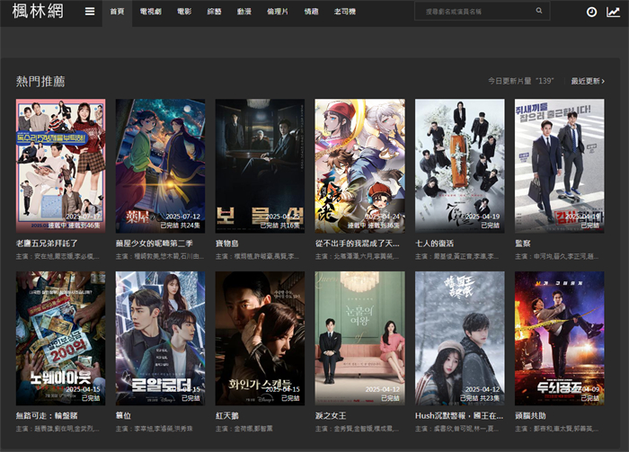Click the 監察 title link

pos(523,244)
